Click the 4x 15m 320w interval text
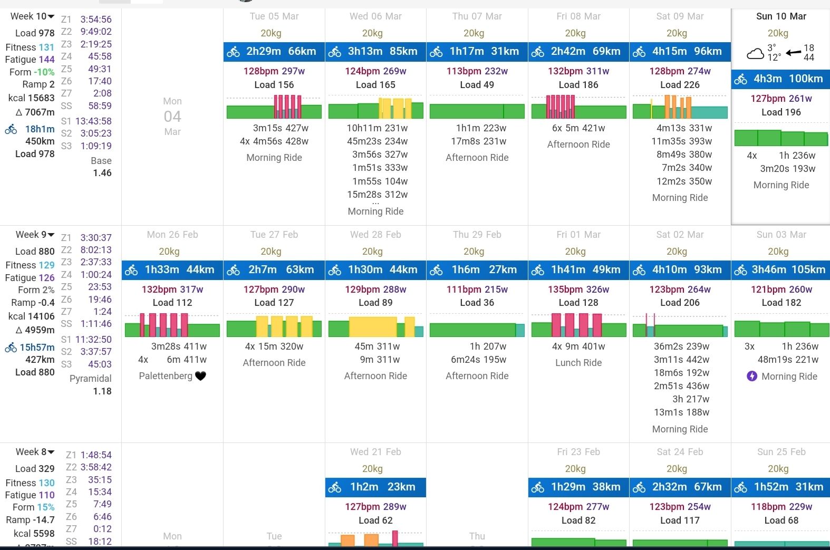 [274, 346]
